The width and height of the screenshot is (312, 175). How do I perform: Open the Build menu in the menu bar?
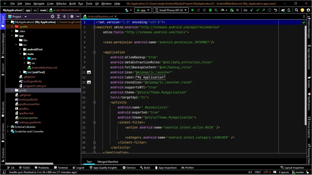coord(72,4)
